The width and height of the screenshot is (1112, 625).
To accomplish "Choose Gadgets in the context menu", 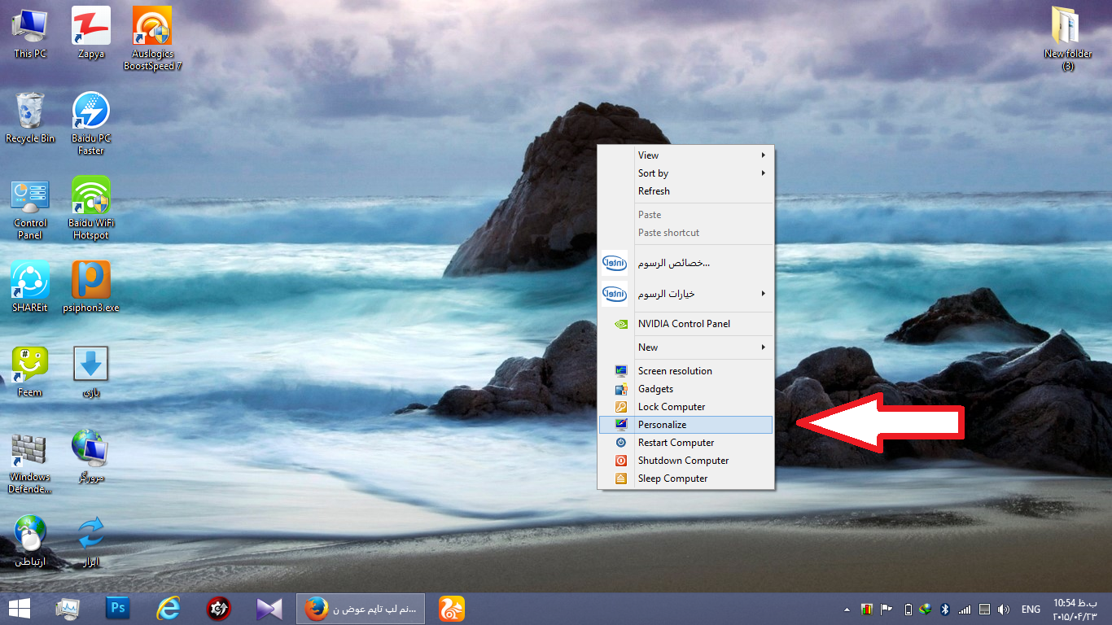I will pos(685,389).
